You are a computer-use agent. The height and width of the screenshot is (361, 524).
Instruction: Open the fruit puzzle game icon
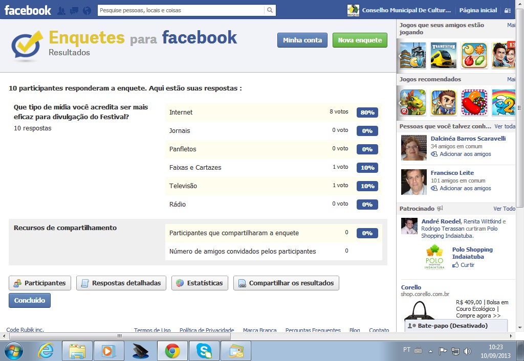(x=474, y=55)
